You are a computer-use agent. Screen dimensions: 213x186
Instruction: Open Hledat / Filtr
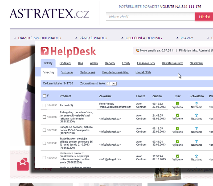tap(143, 72)
